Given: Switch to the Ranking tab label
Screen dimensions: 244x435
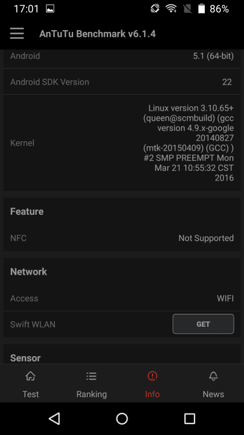Looking at the screenshot, I should pyautogui.click(x=91, y=394).
